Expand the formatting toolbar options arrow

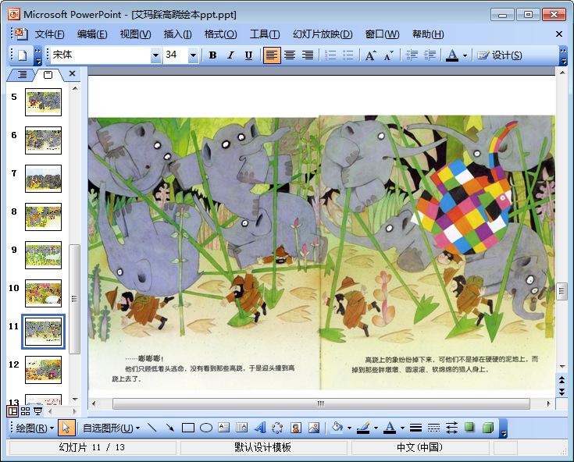click(563, 55)
